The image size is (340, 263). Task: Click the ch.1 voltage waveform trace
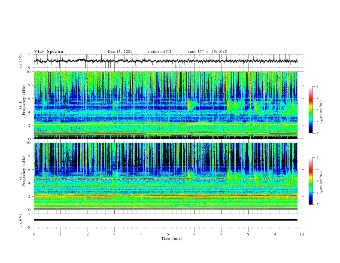[165, 61]
